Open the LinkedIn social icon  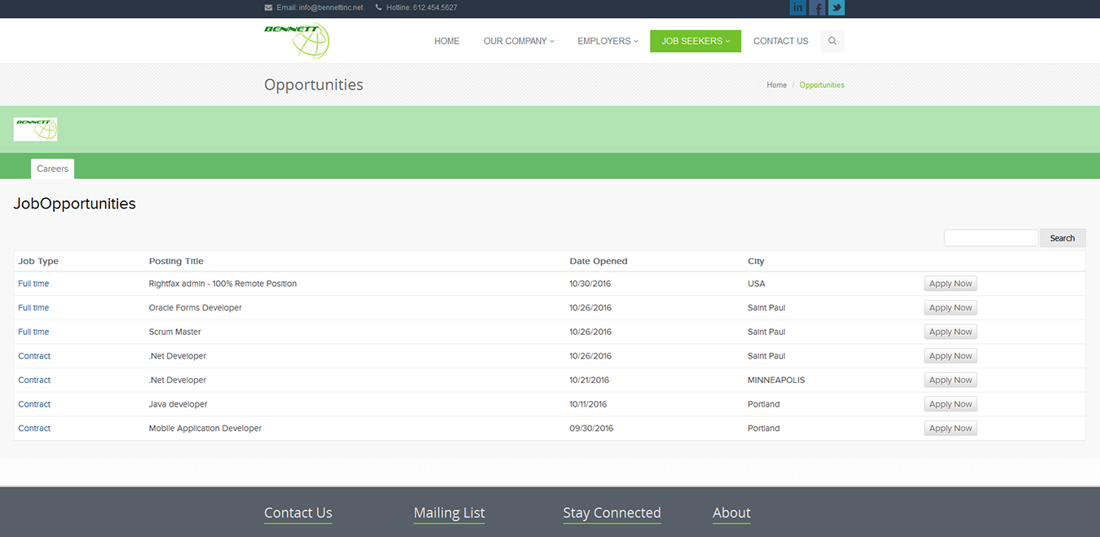[798, 8]
